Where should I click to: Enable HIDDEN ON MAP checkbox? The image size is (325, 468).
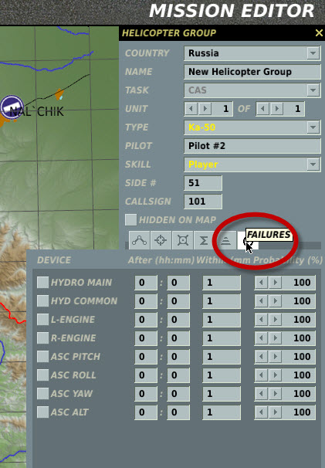(130, 219)
